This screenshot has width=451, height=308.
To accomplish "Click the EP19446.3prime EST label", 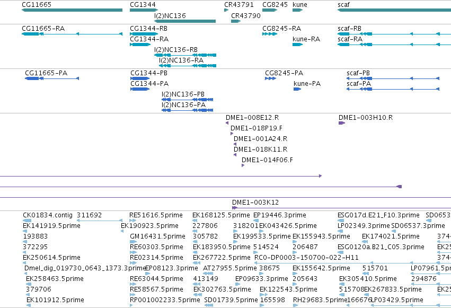I will [x=280, y=215].
